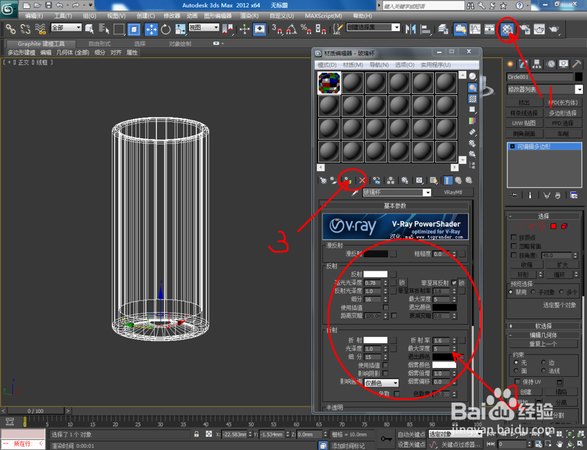Open the 修改器 menu
Viewport: 587px width, 450px height.
pyautogui.click(x=172, y=16)
